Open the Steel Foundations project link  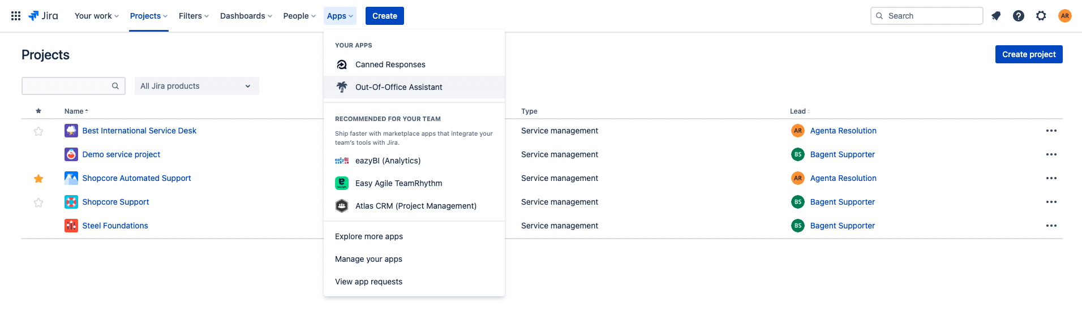tap(115, 226)
